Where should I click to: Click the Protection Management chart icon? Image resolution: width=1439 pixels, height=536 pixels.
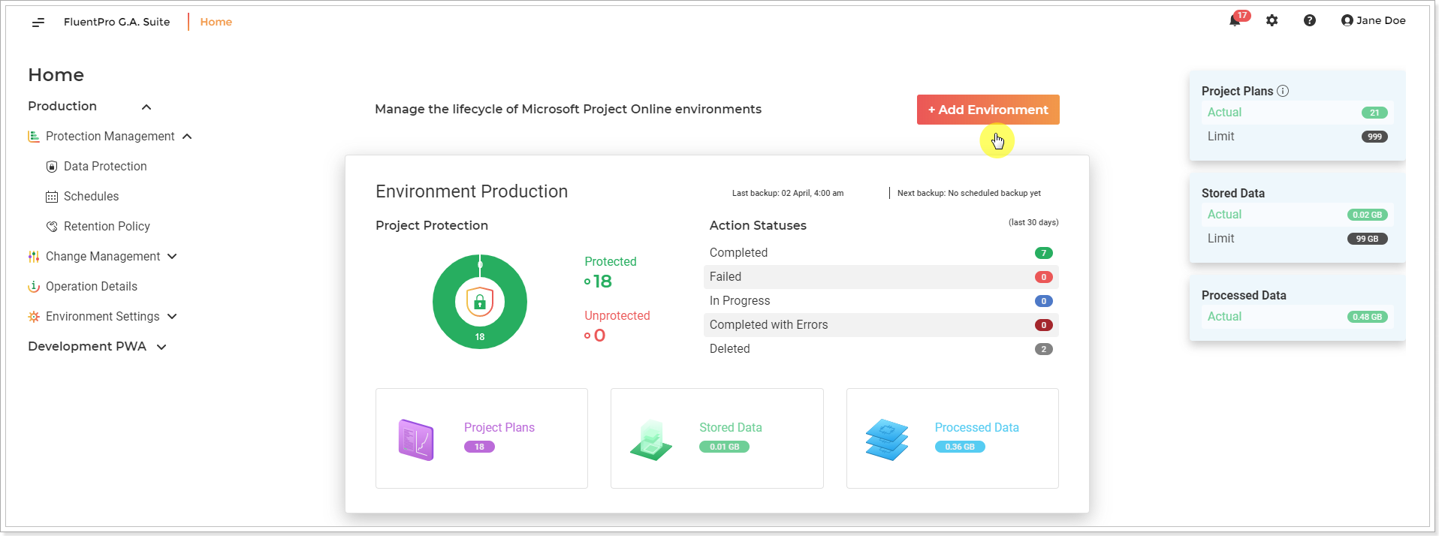(x=34, y=137)
